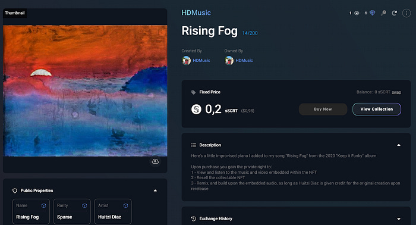Select the Thumbnail tab label
416x225 pixels.
click(15, 13)
